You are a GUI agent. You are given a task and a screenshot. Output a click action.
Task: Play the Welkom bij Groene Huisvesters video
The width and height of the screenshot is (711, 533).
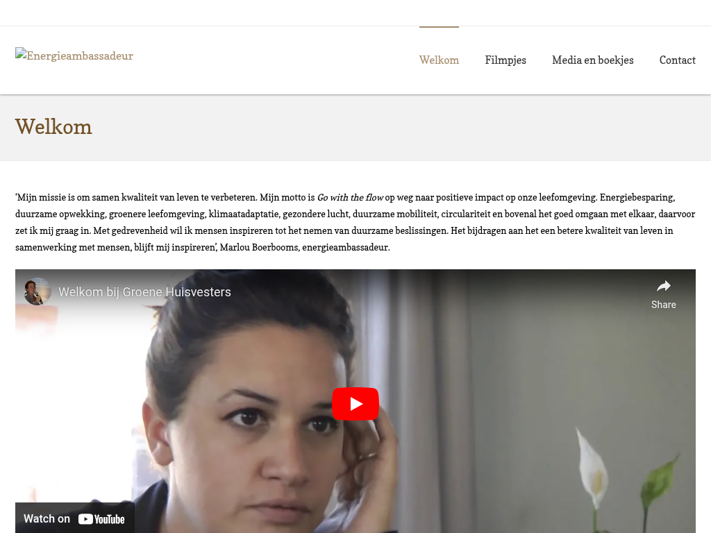coord(355,404)
